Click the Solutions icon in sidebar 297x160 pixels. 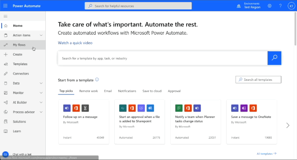click(6, 122)
